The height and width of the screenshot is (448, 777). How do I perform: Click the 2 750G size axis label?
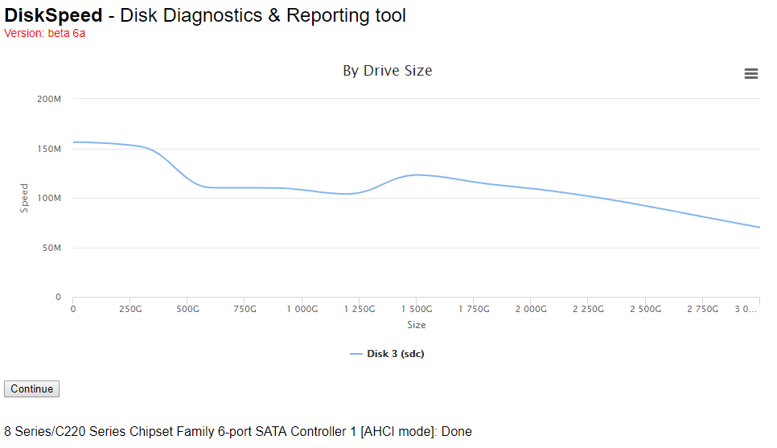click(x=703, y=309)
